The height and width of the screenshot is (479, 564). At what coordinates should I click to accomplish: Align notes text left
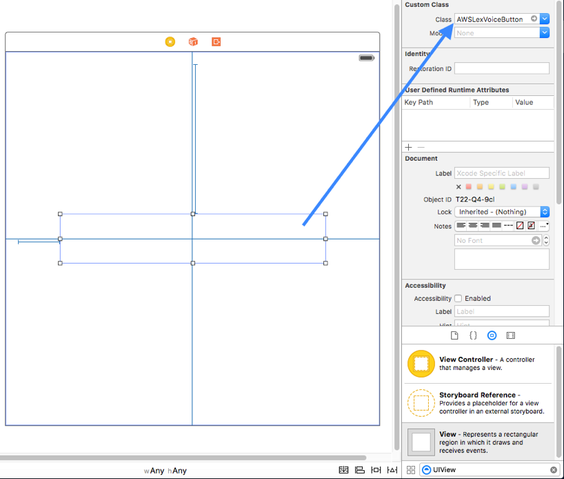point(461,226)
